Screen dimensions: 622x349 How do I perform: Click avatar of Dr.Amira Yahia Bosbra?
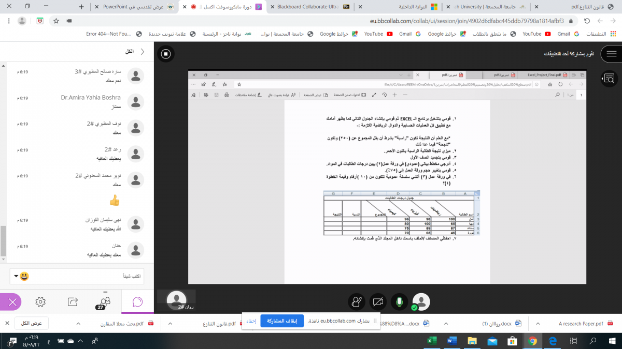[x=135, y=102]
